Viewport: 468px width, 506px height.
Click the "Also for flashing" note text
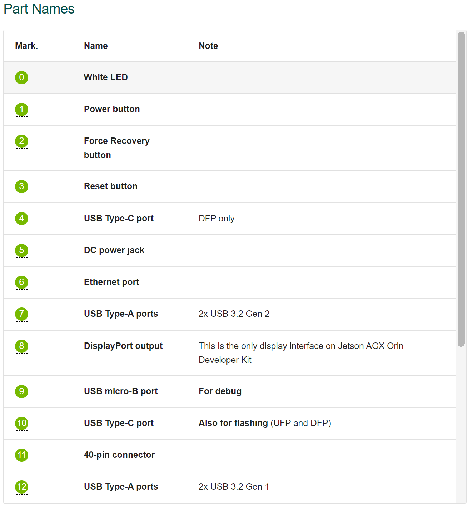233,423
